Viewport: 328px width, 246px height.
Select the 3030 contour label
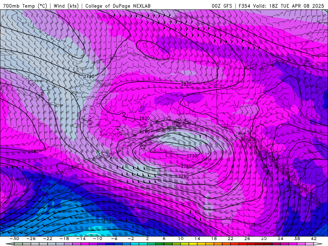point(109,220)
